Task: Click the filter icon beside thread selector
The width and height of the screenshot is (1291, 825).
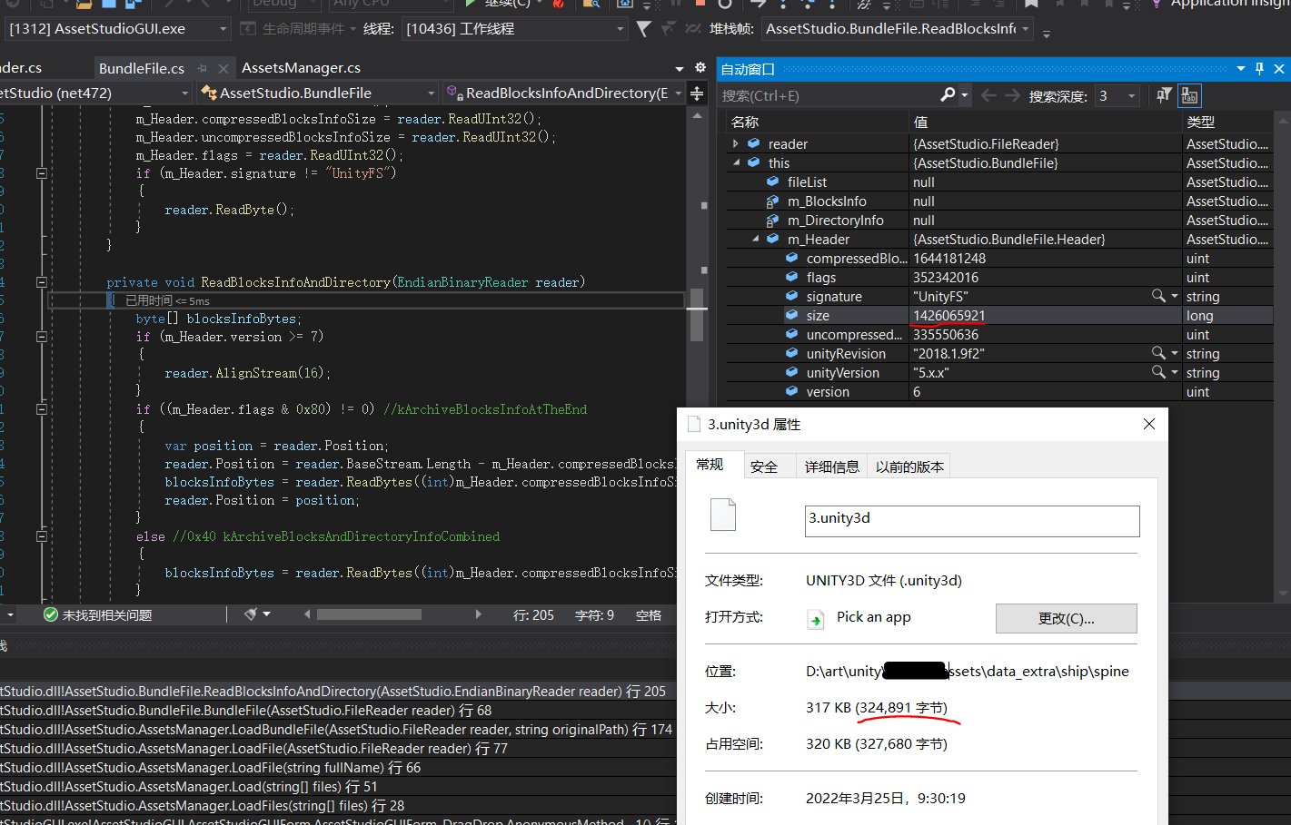Action: pos(643,29)
